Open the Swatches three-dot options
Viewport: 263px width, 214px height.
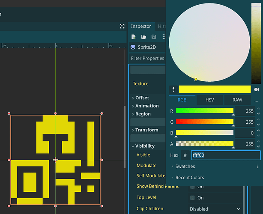point(257,166)
